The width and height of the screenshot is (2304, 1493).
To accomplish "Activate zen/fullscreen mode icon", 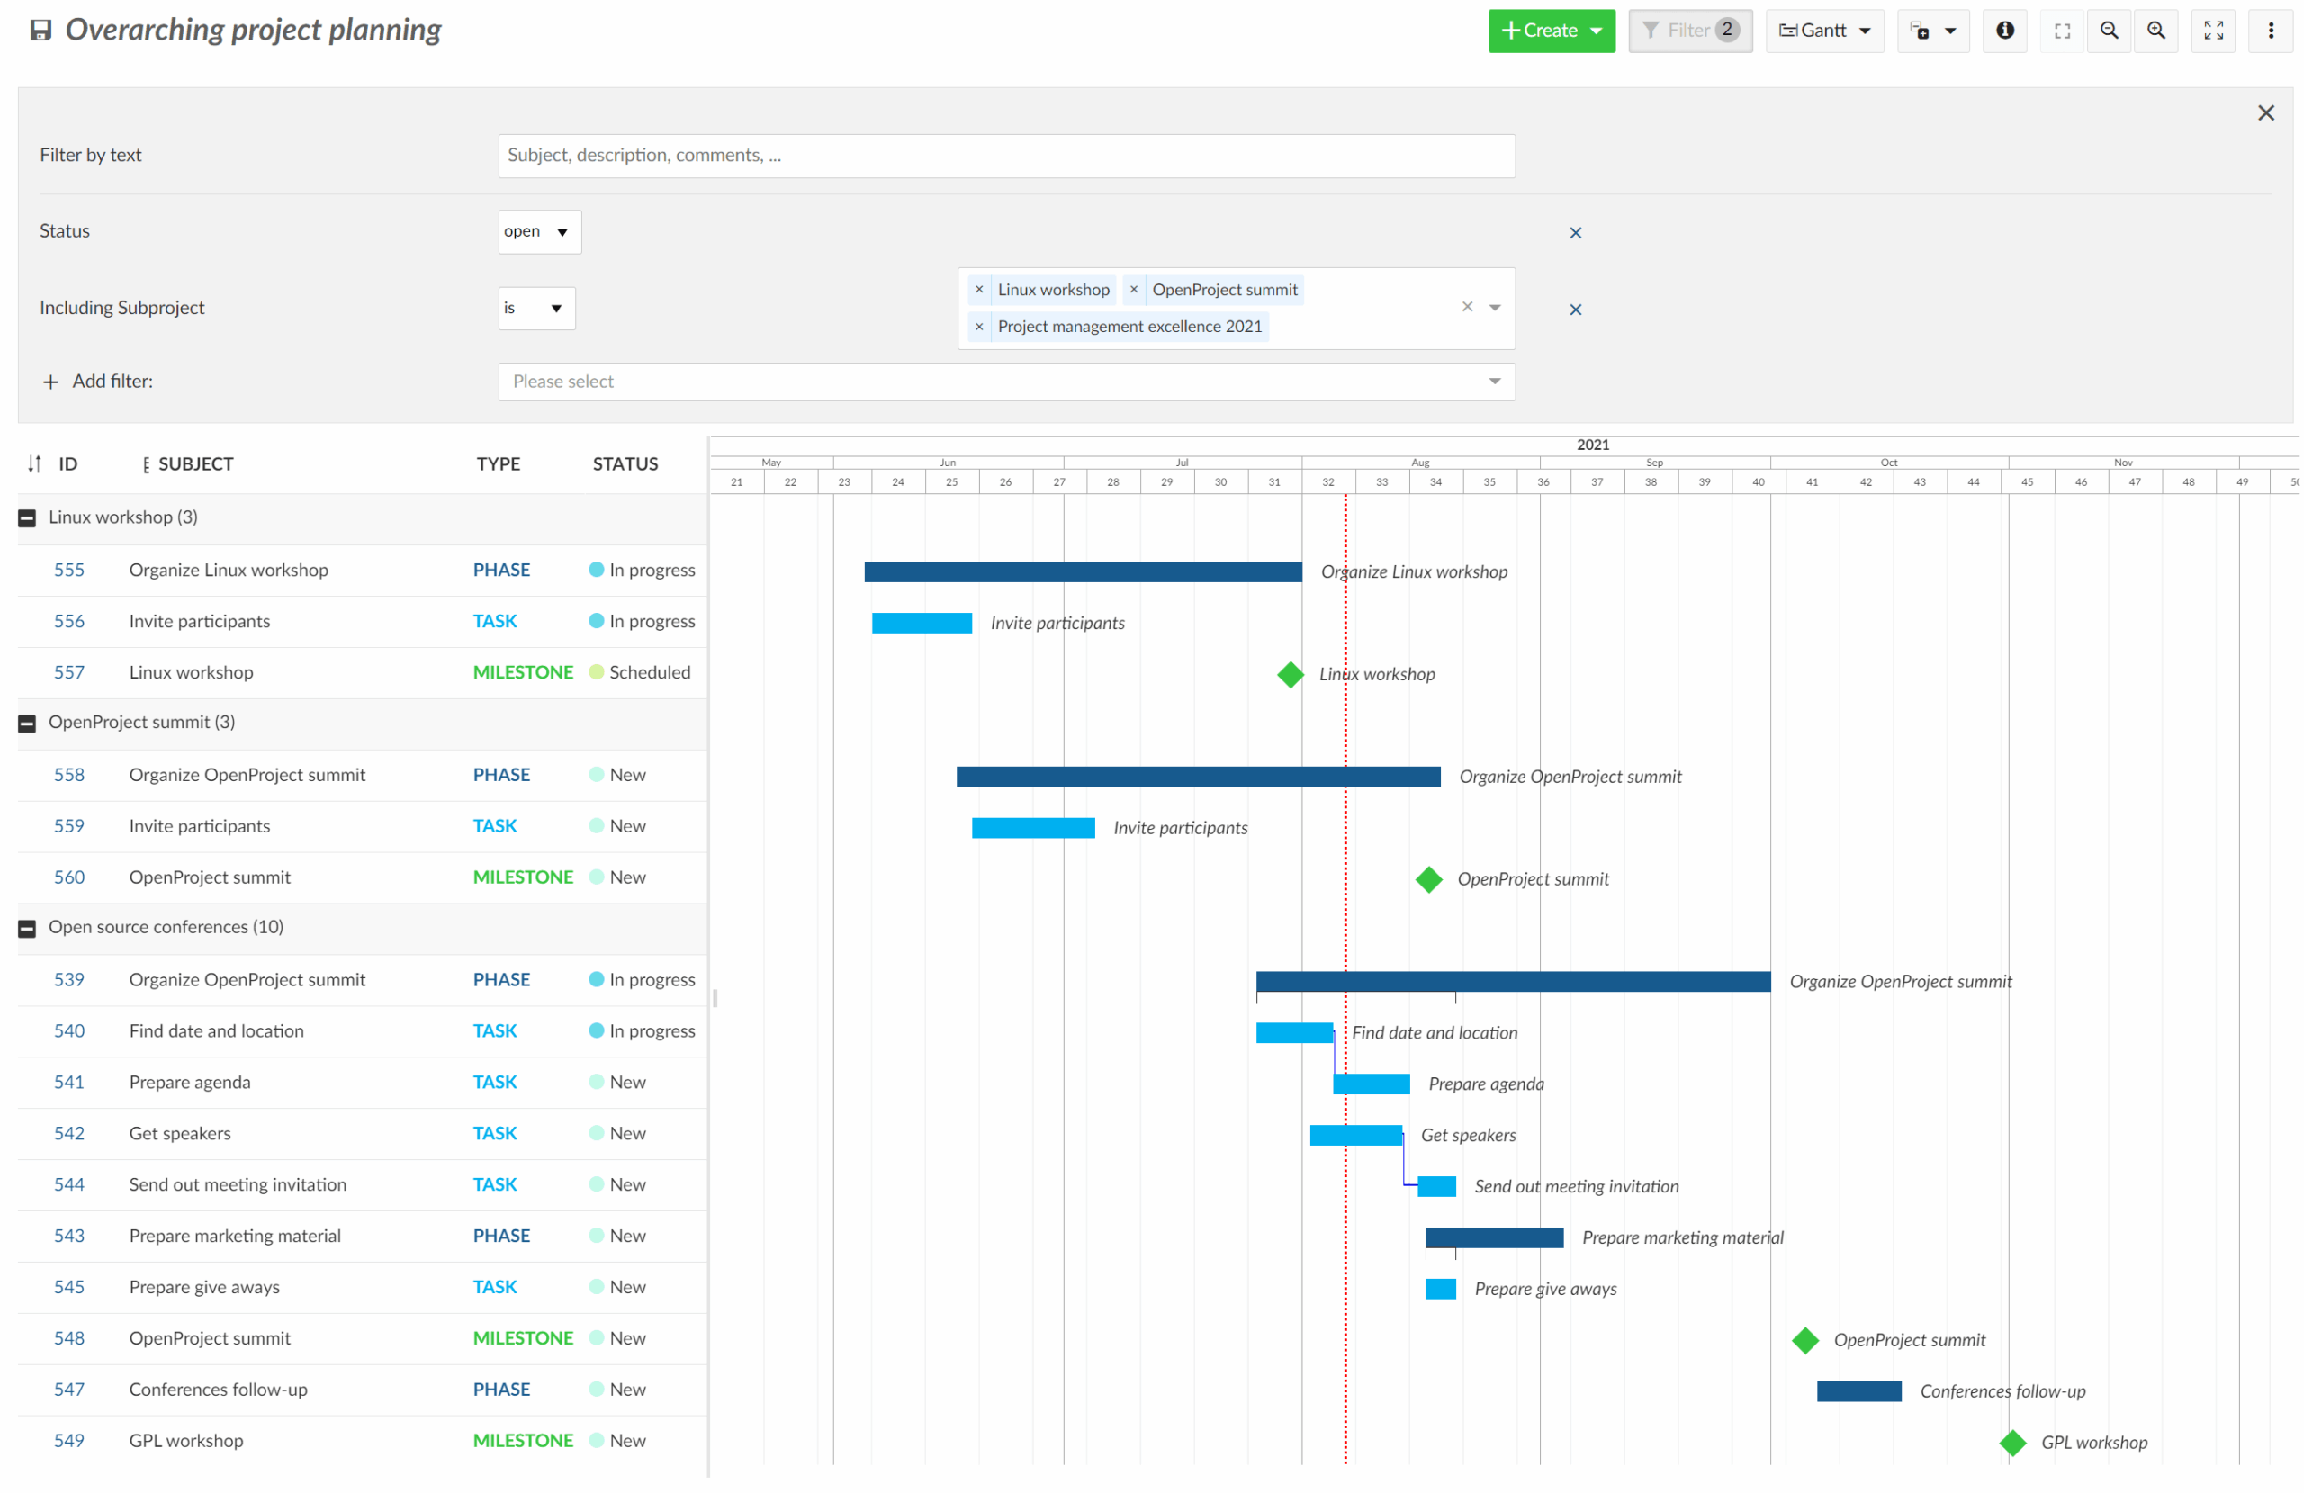I will tap(2062, 30).
